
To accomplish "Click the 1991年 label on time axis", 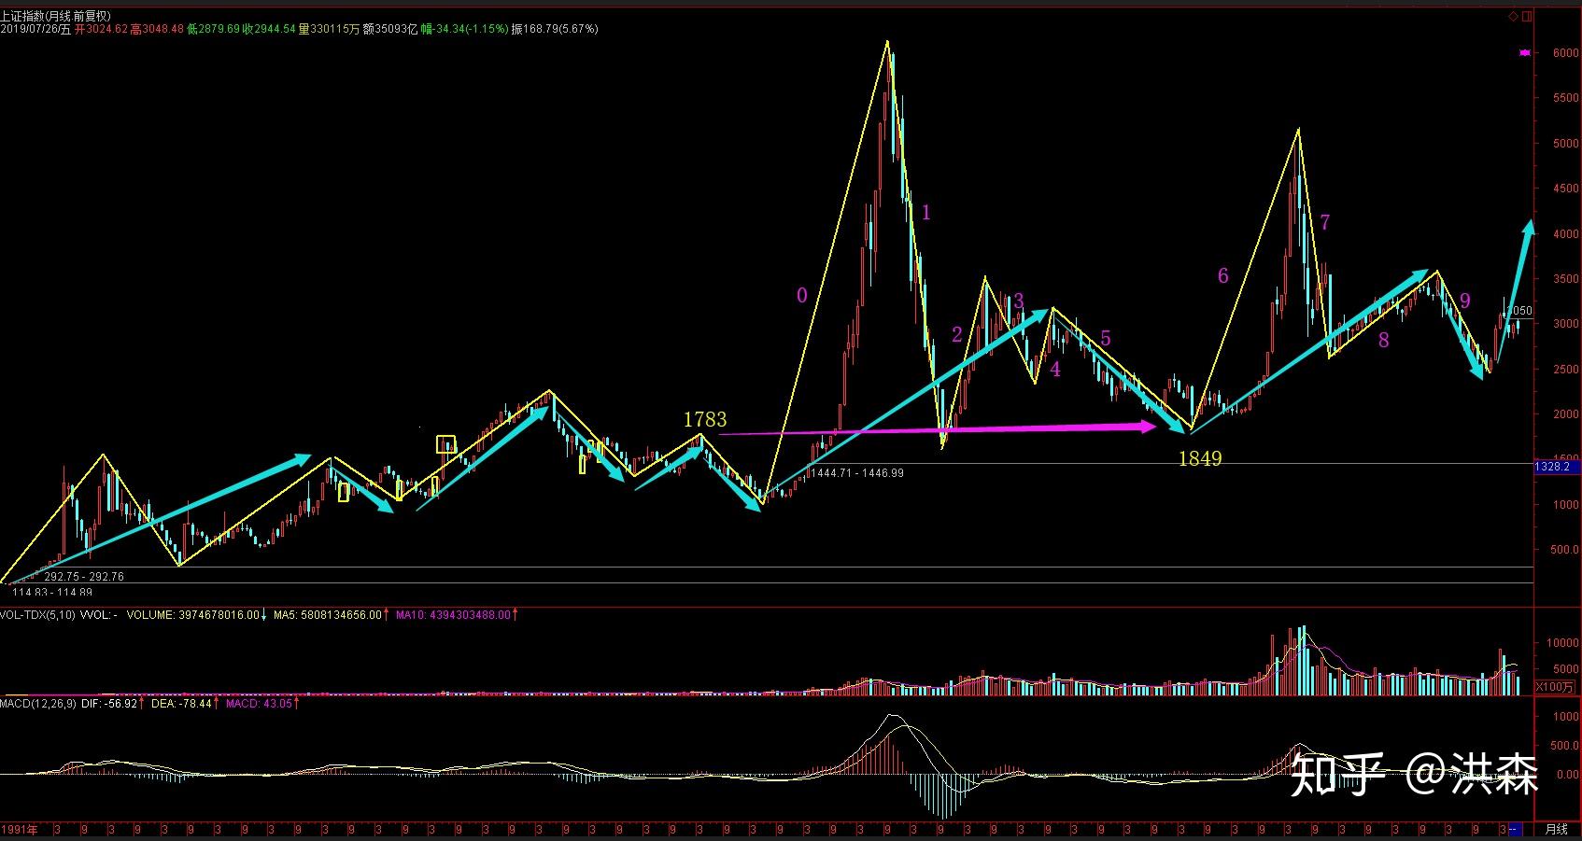I will 20,829.
